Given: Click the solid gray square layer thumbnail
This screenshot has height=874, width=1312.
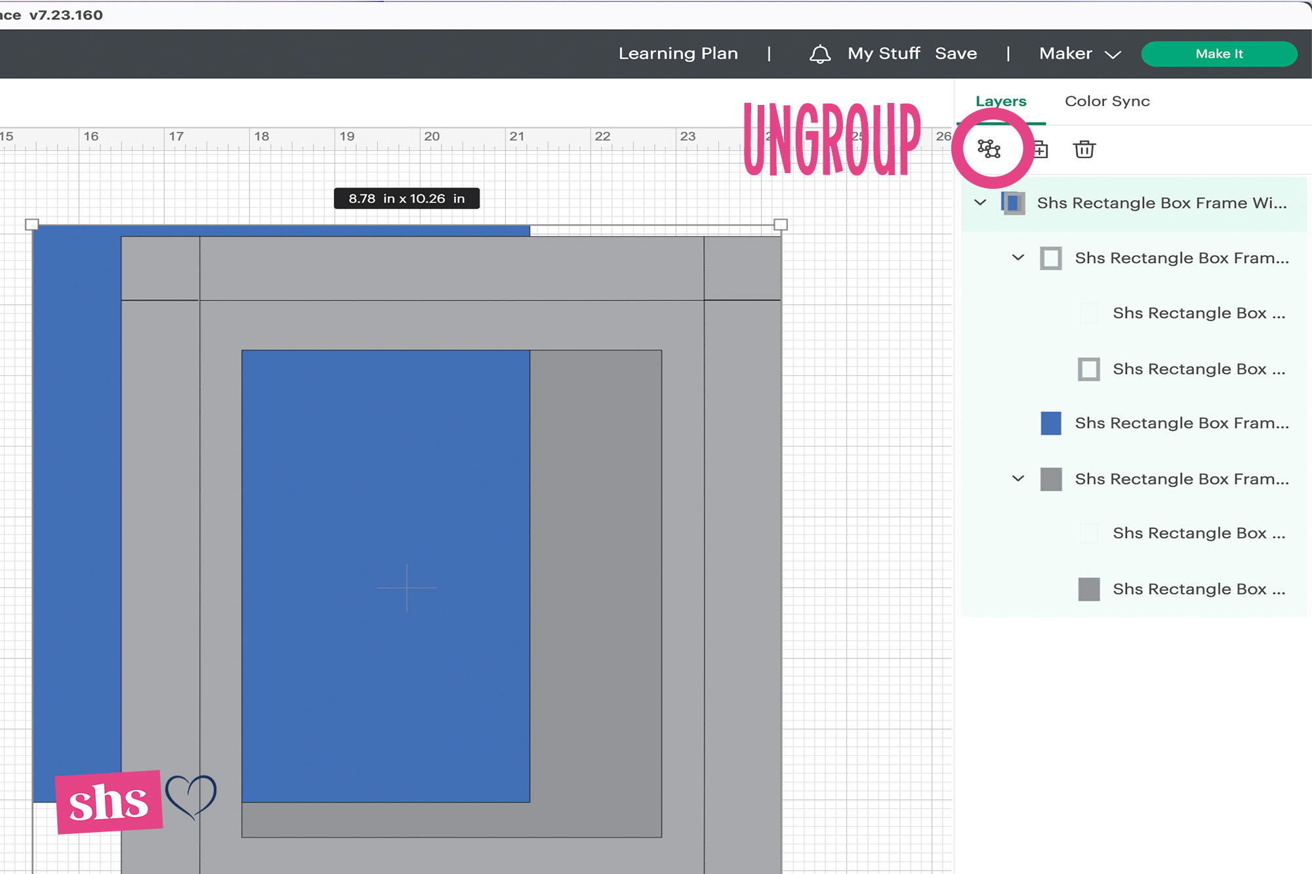Looking at the screenshot, I should (x=1088, y=589).
